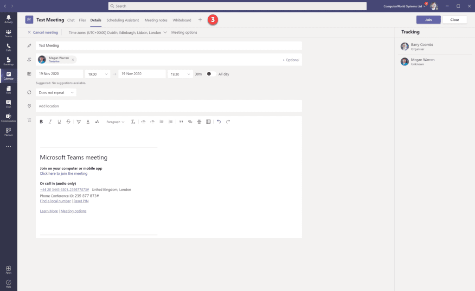
Task: Open Chat from the left sidebar
Action: click(x=8, y=104)
